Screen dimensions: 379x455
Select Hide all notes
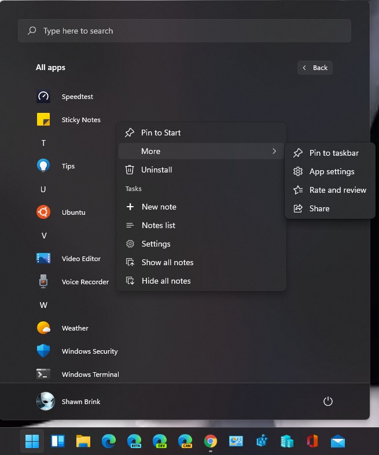click(x=201, y=281)
